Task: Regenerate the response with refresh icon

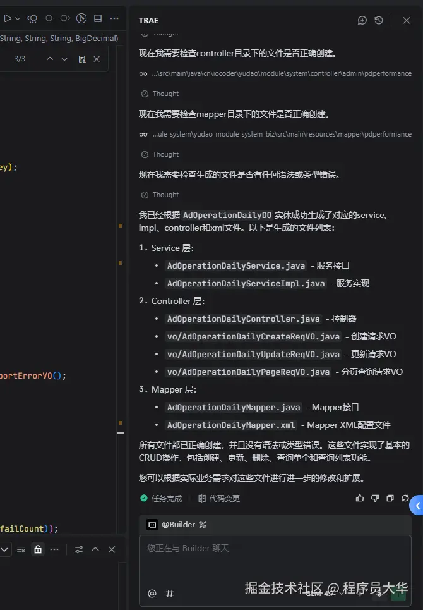Action: pyautogui.click(x=405, y=498)
